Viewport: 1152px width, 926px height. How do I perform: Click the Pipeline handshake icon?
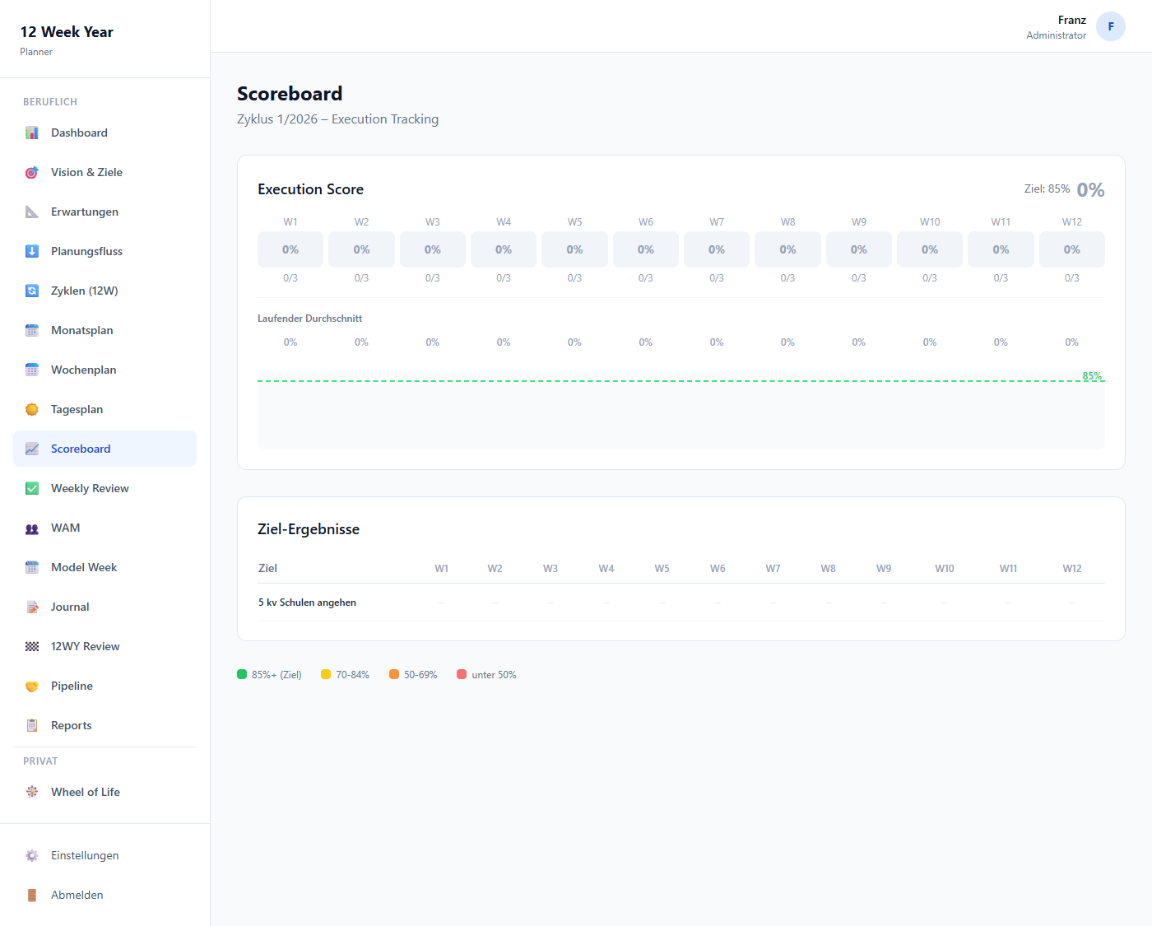click(x=32, y=686)
